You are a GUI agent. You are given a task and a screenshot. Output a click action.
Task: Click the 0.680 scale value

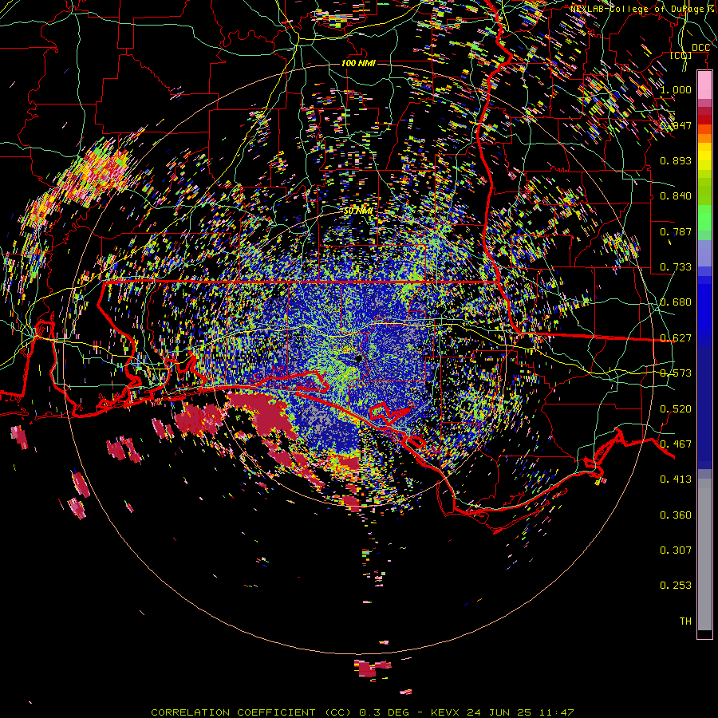676,302
